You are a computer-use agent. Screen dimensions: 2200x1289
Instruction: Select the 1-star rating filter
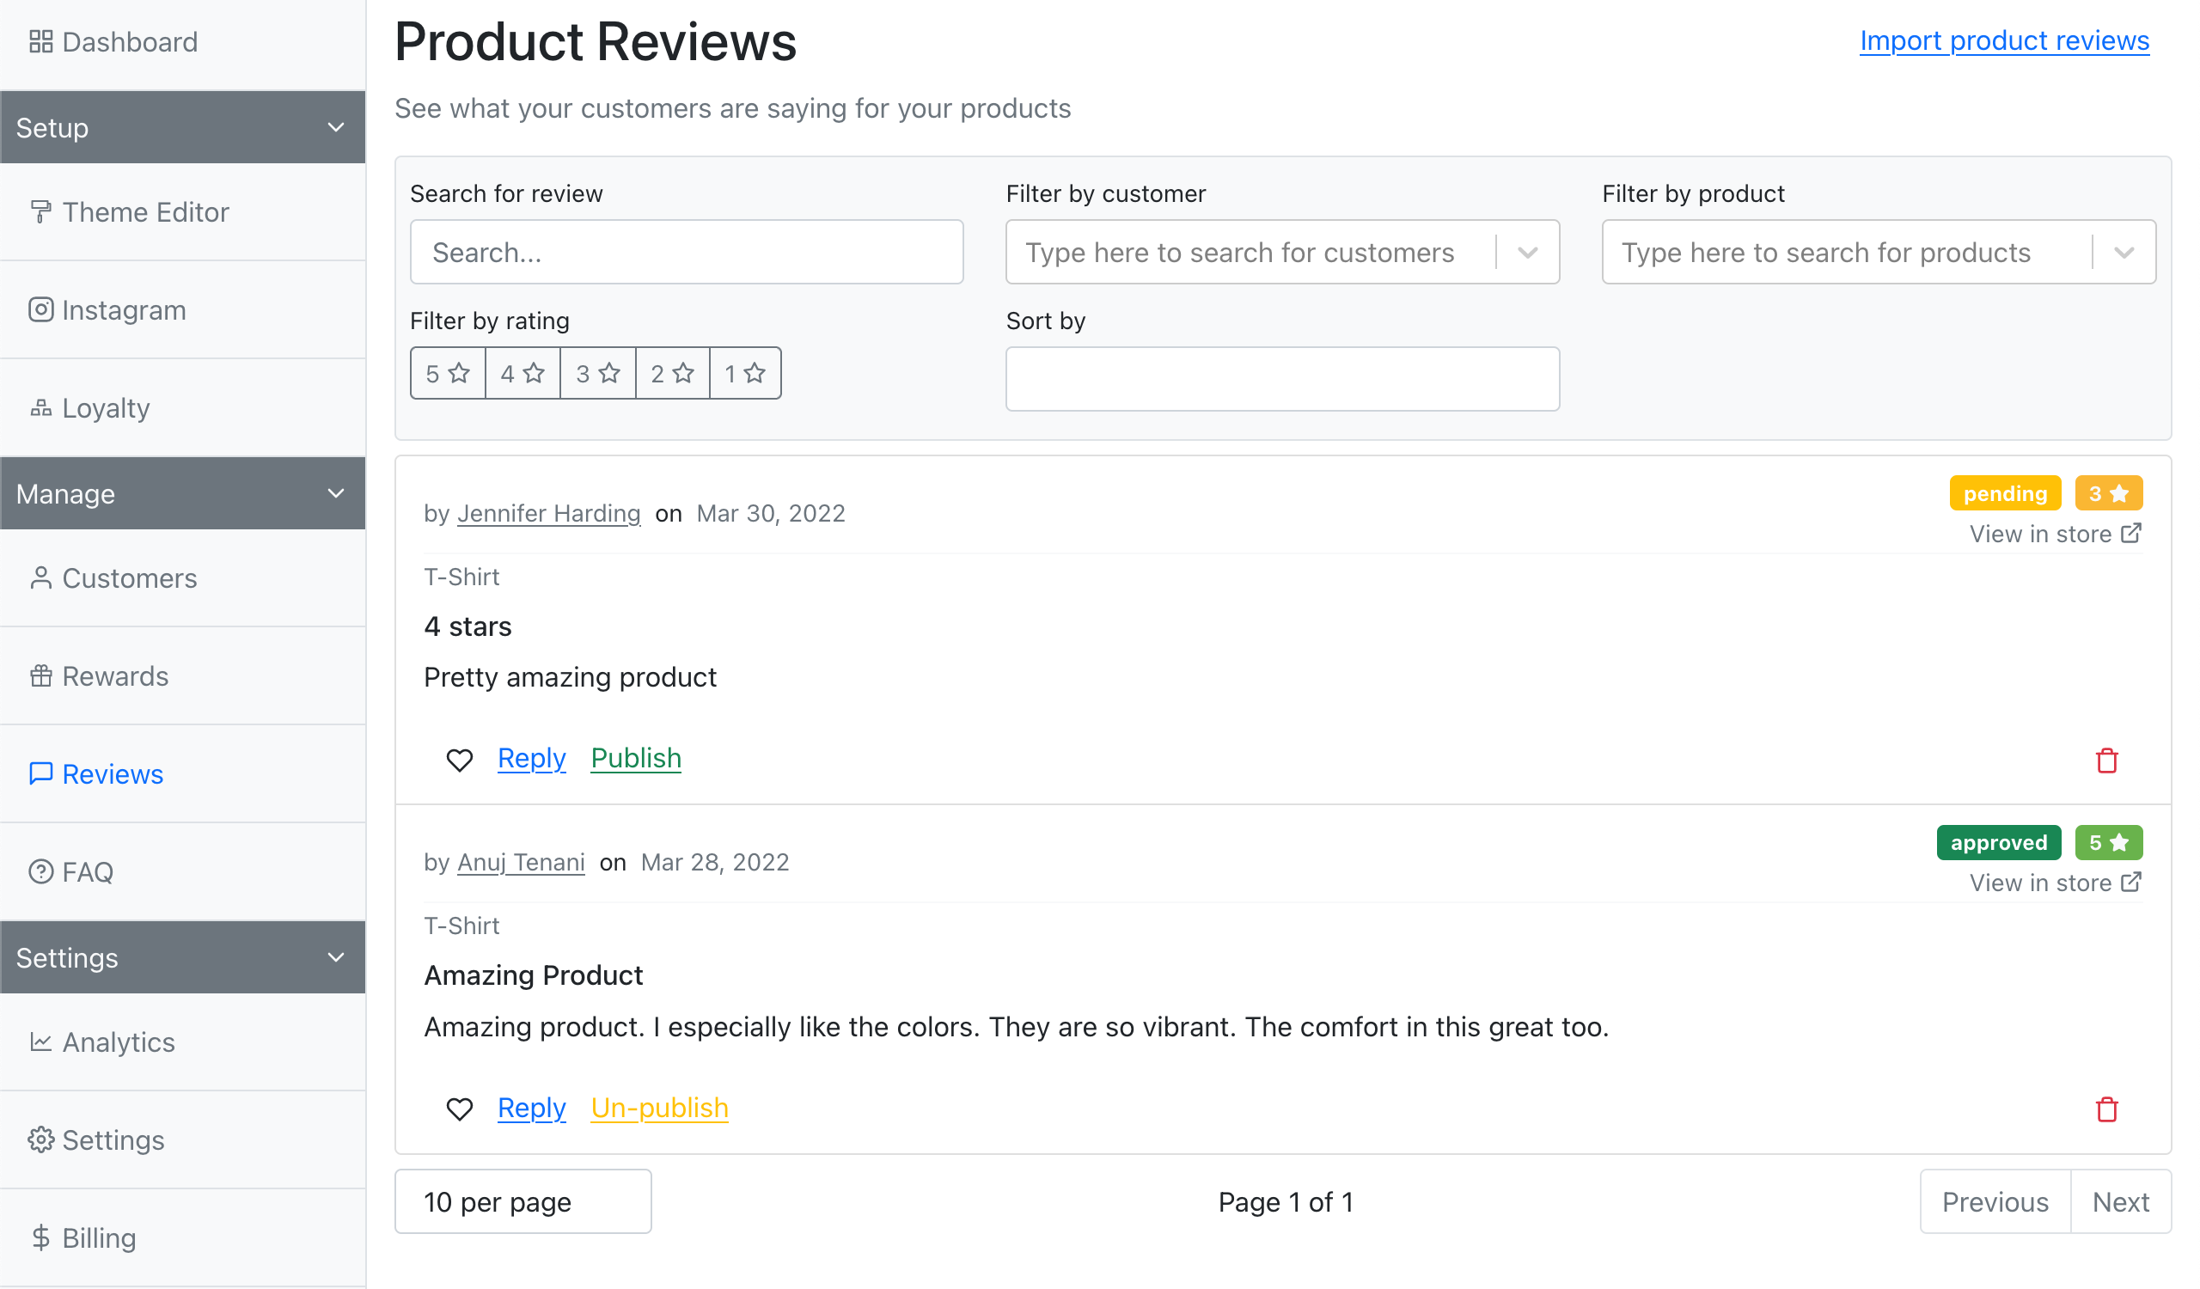(x=746, y=373)
